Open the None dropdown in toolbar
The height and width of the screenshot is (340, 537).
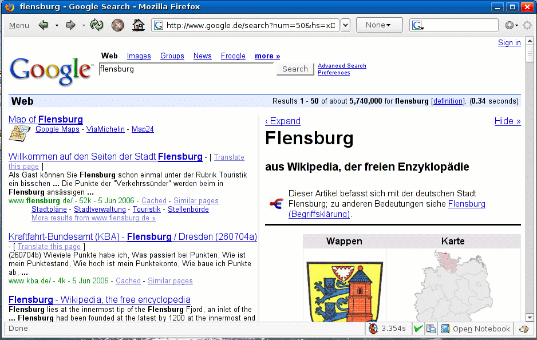(x=378, y=25)
